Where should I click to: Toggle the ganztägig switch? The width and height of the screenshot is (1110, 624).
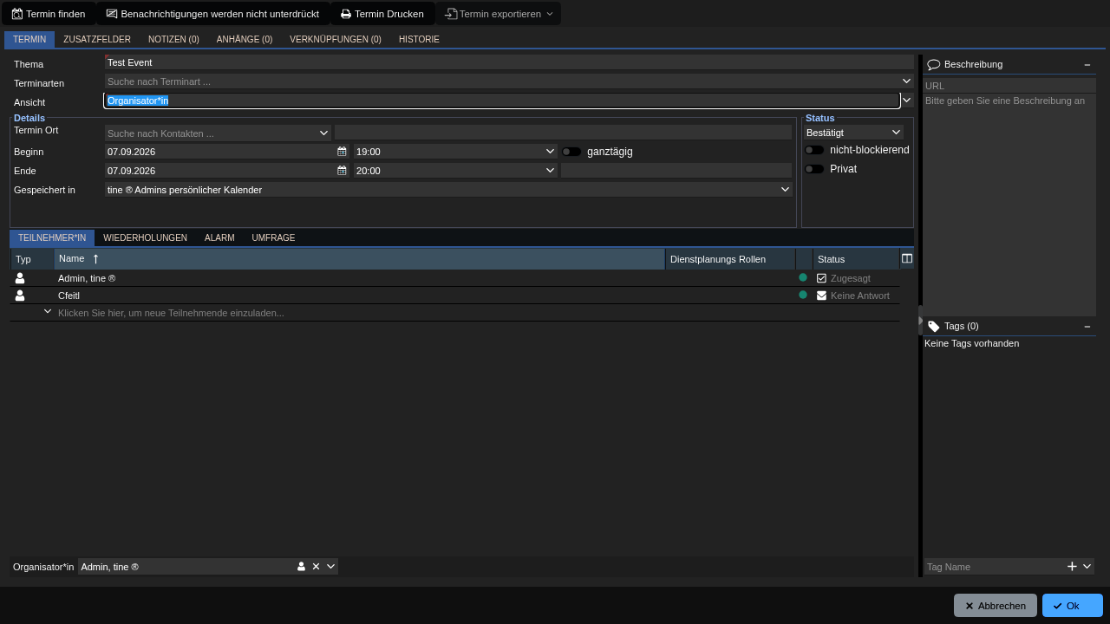tap(571, 152)
